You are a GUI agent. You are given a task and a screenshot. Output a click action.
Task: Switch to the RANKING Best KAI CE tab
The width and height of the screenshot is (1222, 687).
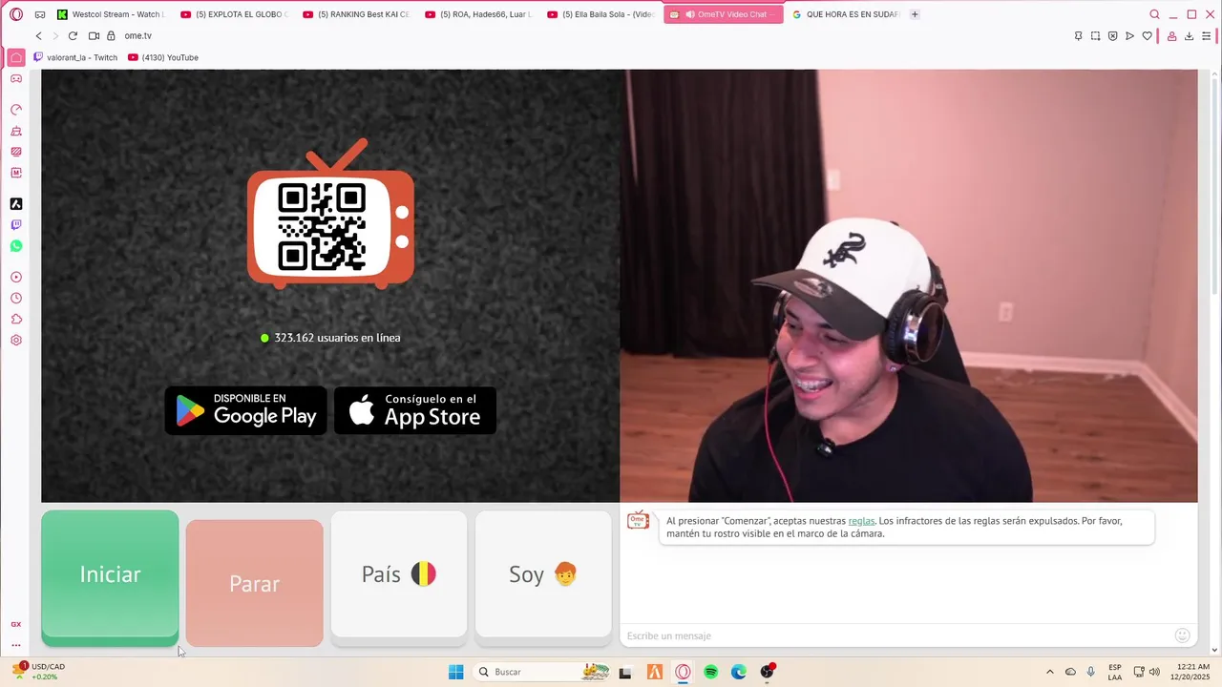357,14
